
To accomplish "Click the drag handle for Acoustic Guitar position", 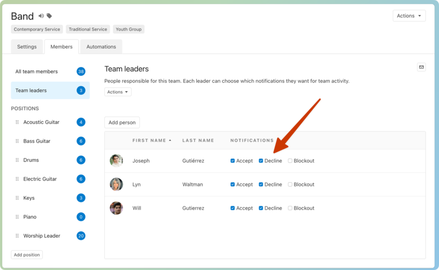I will [17, 122].
